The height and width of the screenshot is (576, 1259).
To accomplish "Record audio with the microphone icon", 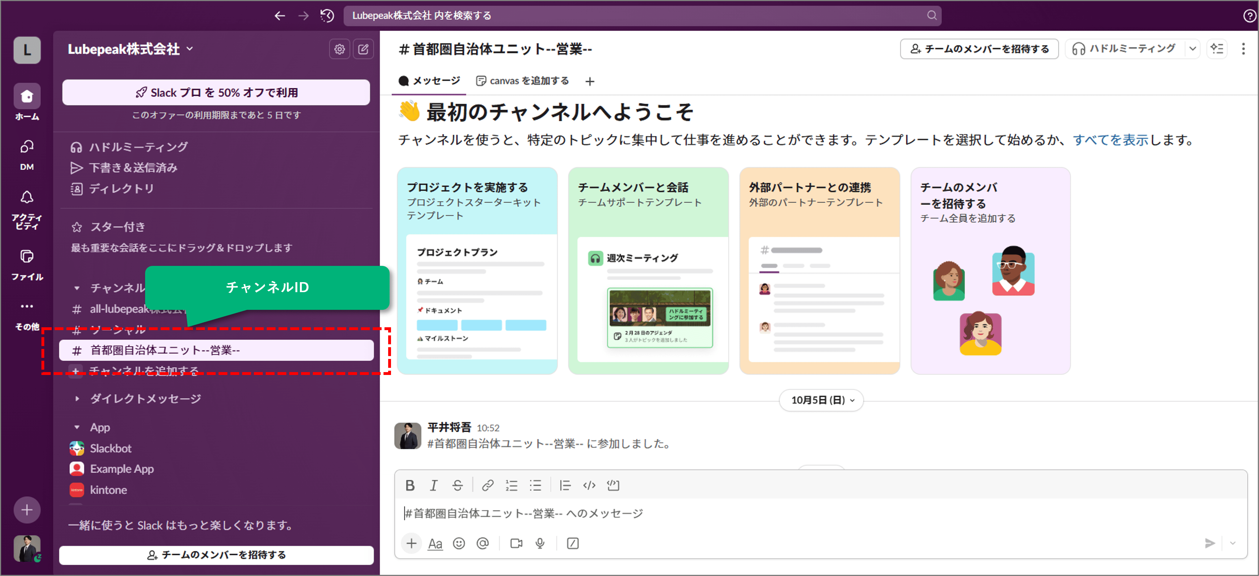I will 540,543.
